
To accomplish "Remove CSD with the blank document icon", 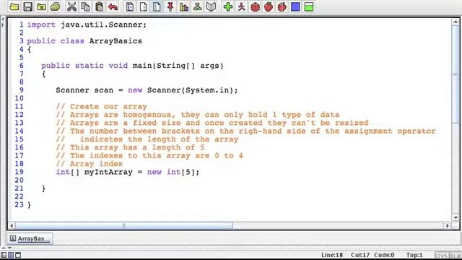I will tap(144, 6).
